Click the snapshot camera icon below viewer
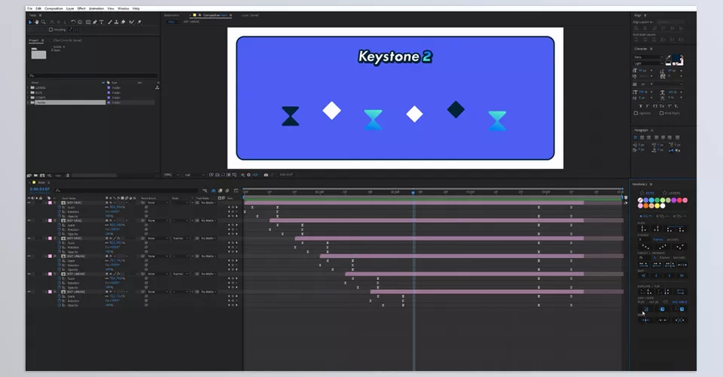This screenshot has height=377, width=723. point(266,175)
